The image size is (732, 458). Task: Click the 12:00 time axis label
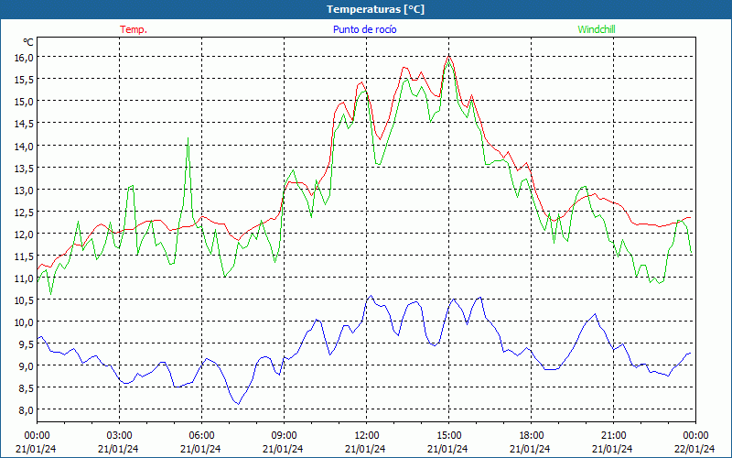tap(366, 436)
